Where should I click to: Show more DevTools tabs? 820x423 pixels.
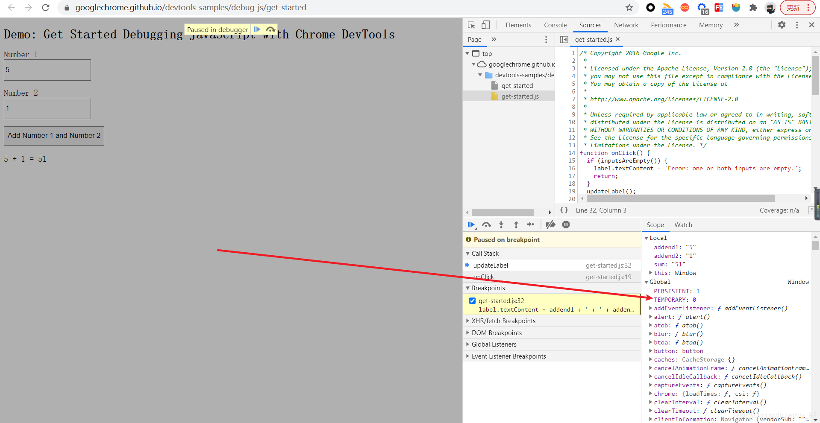[x=736, y=25]
